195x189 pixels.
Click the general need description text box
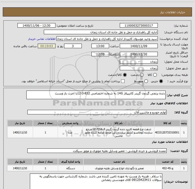coord(96,95)
